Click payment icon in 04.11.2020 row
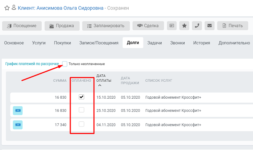This screenshot has width=253, height=150. point(18,125)
